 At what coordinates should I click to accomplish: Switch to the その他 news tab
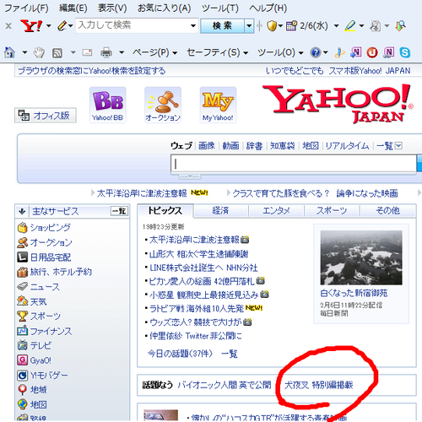[x=388, y=211]
